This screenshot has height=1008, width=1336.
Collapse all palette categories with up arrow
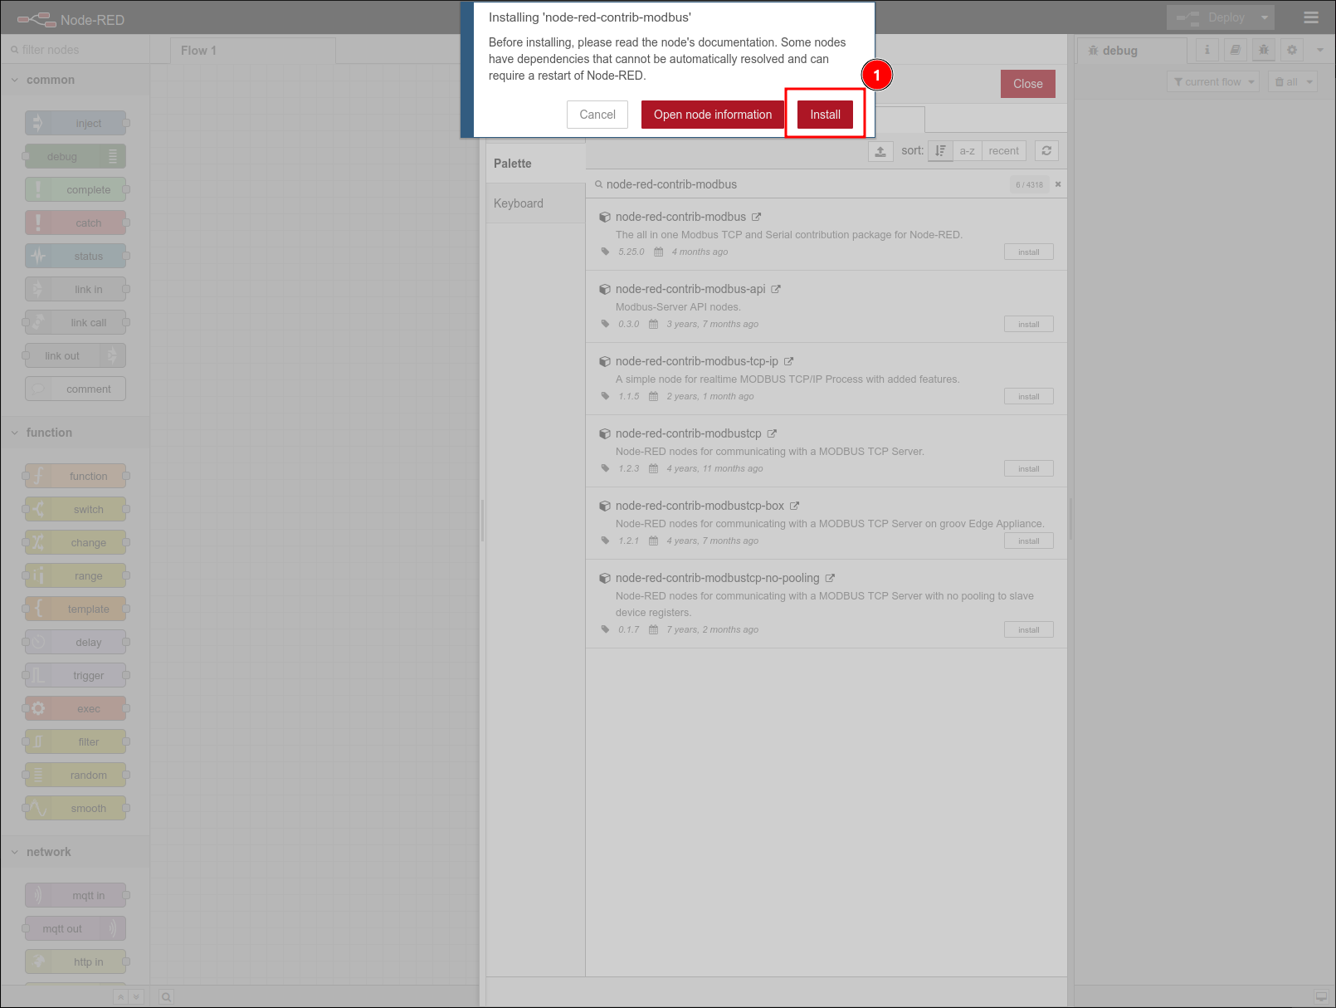(x=121, y=996)
